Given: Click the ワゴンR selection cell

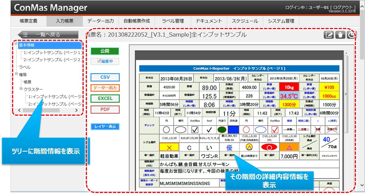Looking at the screenshot, I should point(209,156).
